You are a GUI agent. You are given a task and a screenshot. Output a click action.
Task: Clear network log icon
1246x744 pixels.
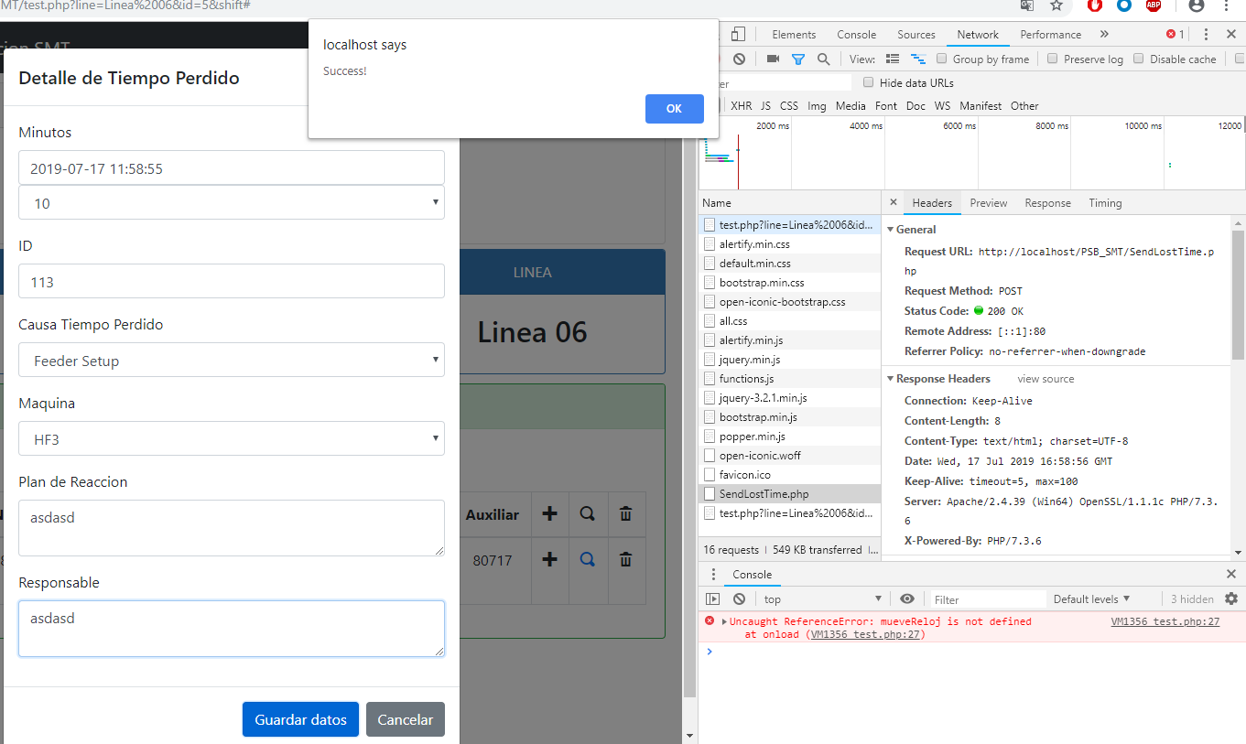[739, 59]
